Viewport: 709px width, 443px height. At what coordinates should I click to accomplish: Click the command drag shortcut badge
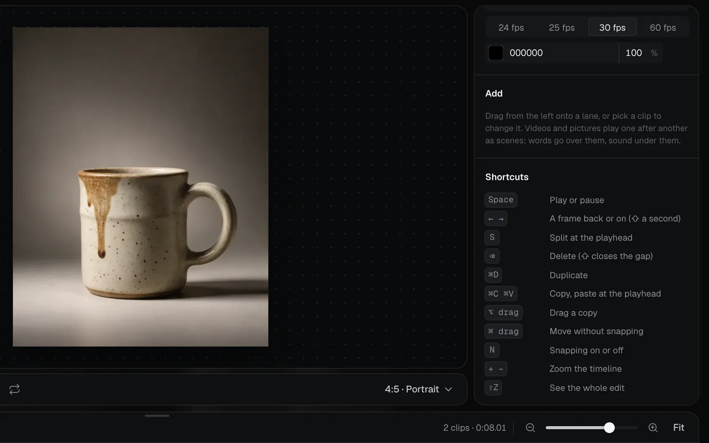click(x=503, y=331)
